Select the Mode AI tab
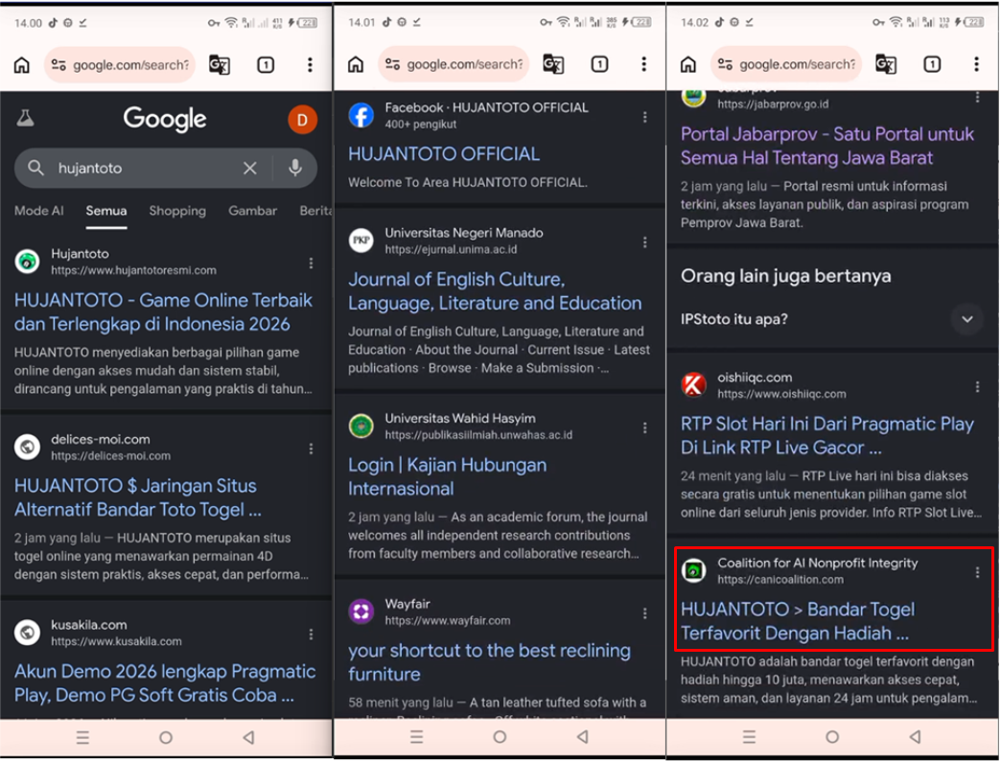This screenshot has height=761, width=1001. [x=39, y=211]
